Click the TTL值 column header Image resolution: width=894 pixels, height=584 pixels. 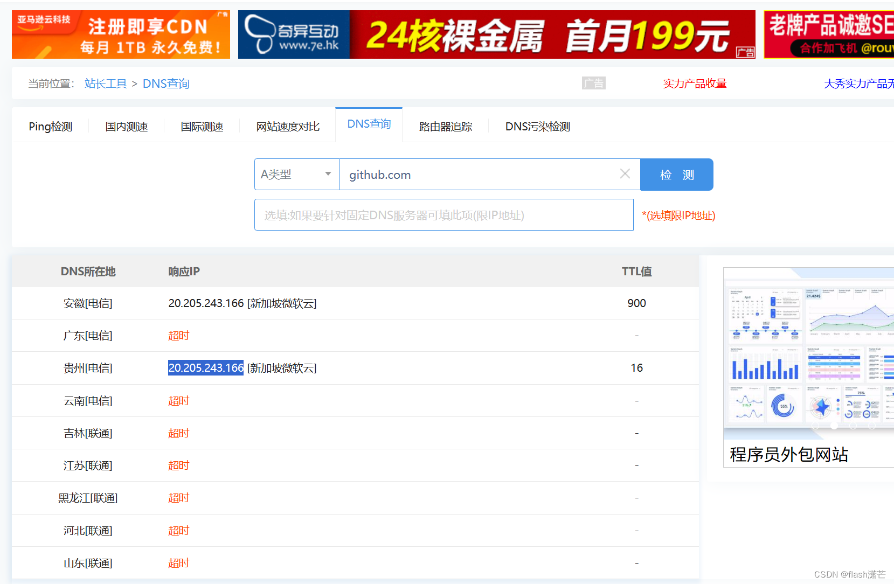636,272
